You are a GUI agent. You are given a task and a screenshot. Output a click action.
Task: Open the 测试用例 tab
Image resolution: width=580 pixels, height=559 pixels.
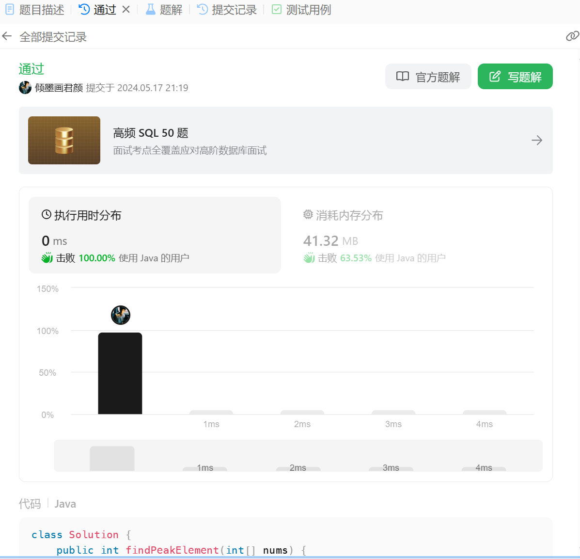pyautogui.click(x=301, y=10)
